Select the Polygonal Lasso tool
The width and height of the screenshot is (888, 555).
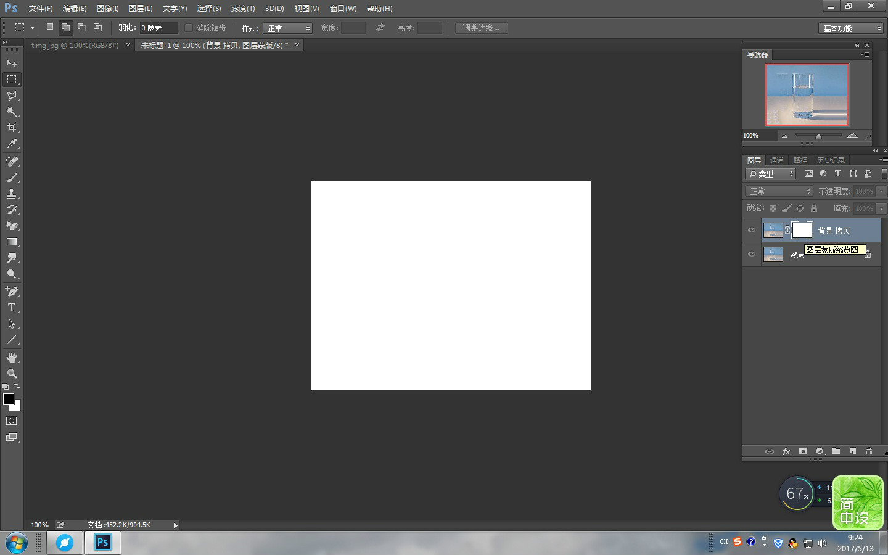11,96
